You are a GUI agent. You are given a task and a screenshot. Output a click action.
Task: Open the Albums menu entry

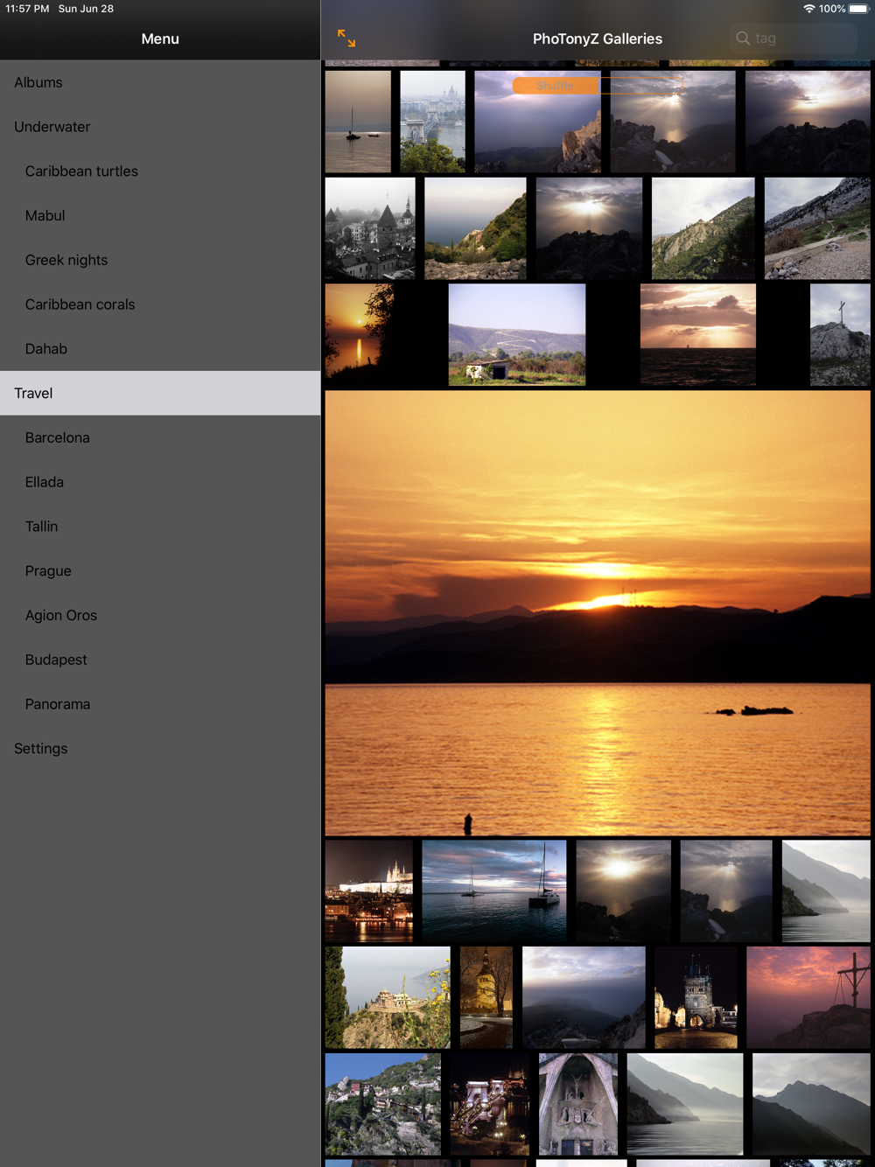pyautogui.click(x=160, y=82)
